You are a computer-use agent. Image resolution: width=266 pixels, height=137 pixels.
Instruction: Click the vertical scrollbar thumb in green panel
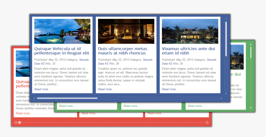pos(251,52)
